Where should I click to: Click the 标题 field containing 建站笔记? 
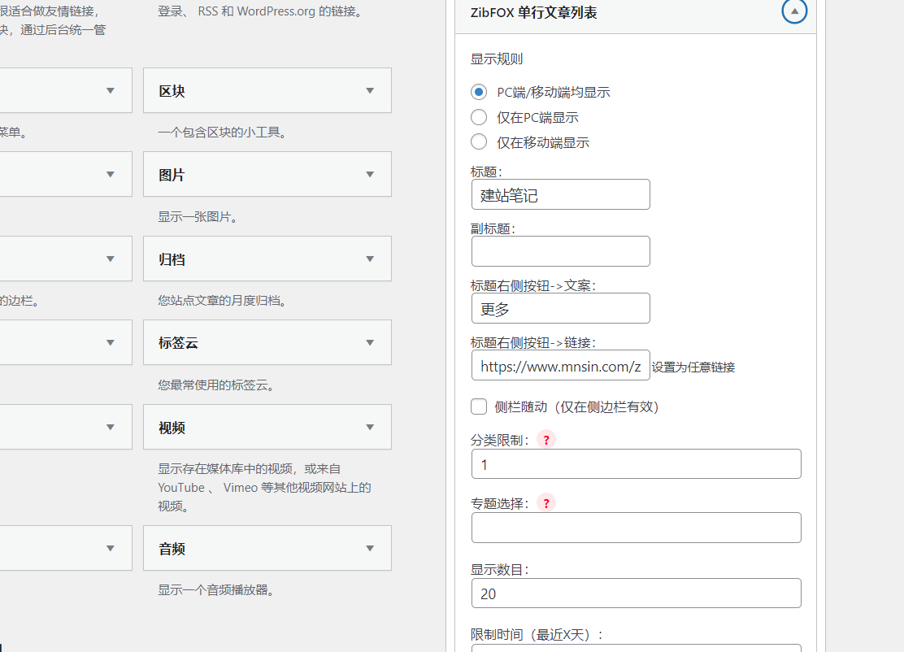(560, 195)
